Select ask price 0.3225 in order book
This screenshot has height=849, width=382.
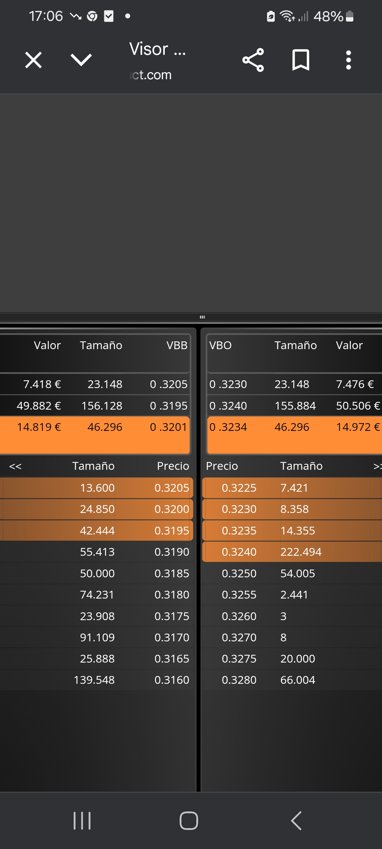pyautogui.click(x=239, y=488)
